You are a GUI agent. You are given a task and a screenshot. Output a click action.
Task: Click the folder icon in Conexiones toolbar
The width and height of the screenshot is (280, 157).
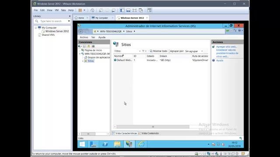89,46
